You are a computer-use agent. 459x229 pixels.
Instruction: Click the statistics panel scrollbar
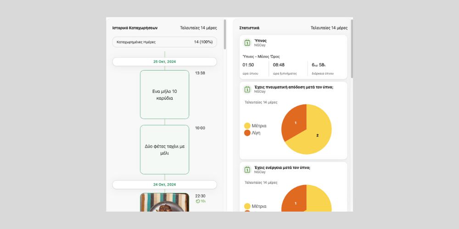point(352,48)
